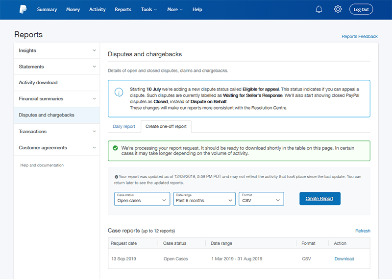
Task: Select the Create one-off report tab
Action: [x=166, y=126]
